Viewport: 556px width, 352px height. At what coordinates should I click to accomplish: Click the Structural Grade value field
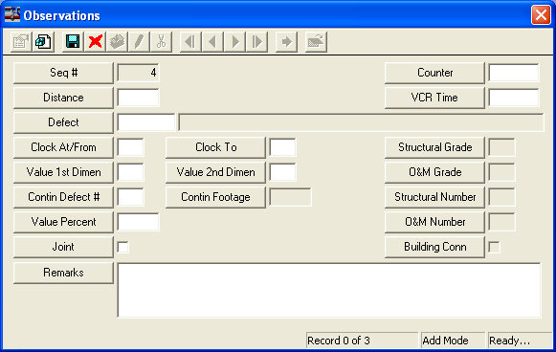point(501,147)
